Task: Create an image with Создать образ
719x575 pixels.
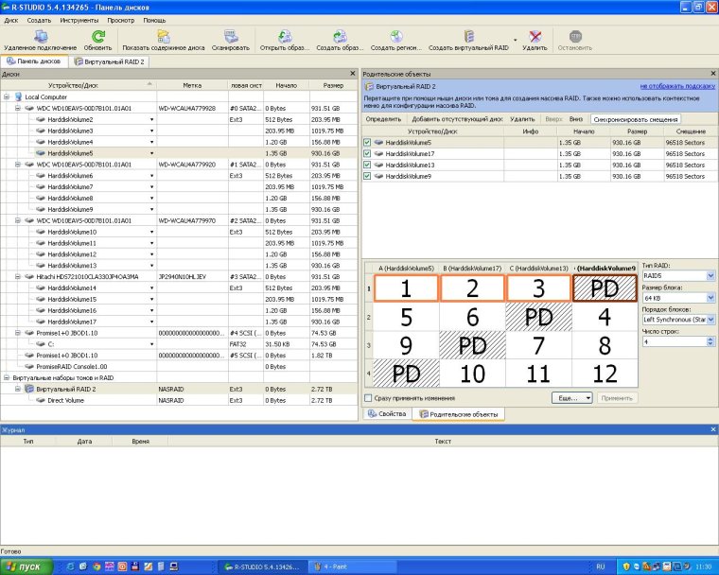Action: pos(340,41)
